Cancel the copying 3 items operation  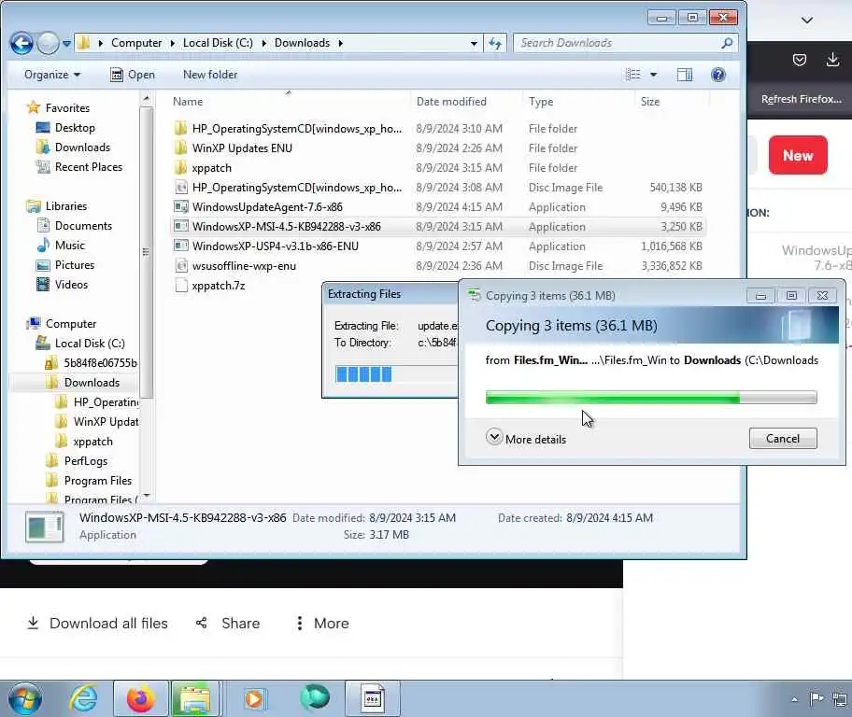coord(783,439)
